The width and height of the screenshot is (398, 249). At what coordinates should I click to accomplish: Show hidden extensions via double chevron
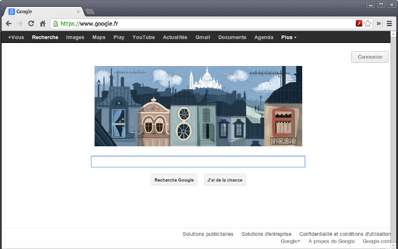[379, 24]
